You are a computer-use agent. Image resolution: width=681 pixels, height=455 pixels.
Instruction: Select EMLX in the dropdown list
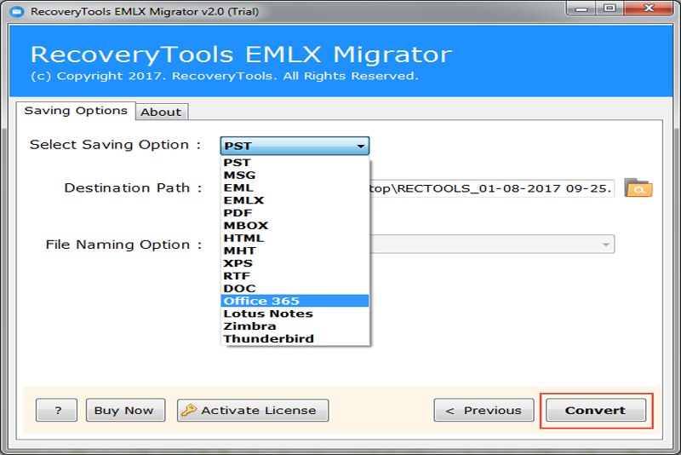(x=295, y=200)
